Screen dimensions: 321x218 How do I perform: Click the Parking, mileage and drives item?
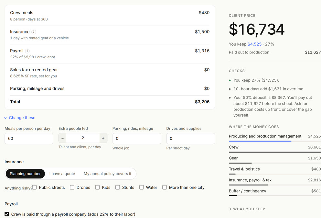(110, 89)
